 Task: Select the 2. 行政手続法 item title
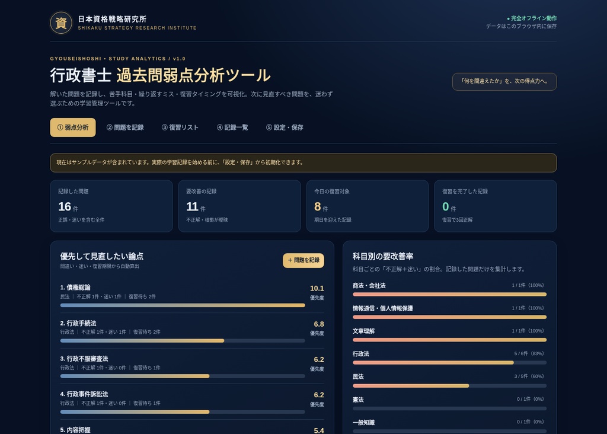pyautogui.click(x=78, y=323)
